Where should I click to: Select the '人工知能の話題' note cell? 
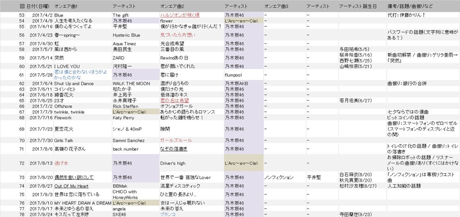point(404,186)
